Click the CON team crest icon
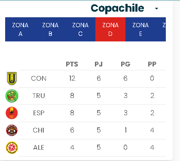Screen dimensions: 180x161 pos(12,79)
